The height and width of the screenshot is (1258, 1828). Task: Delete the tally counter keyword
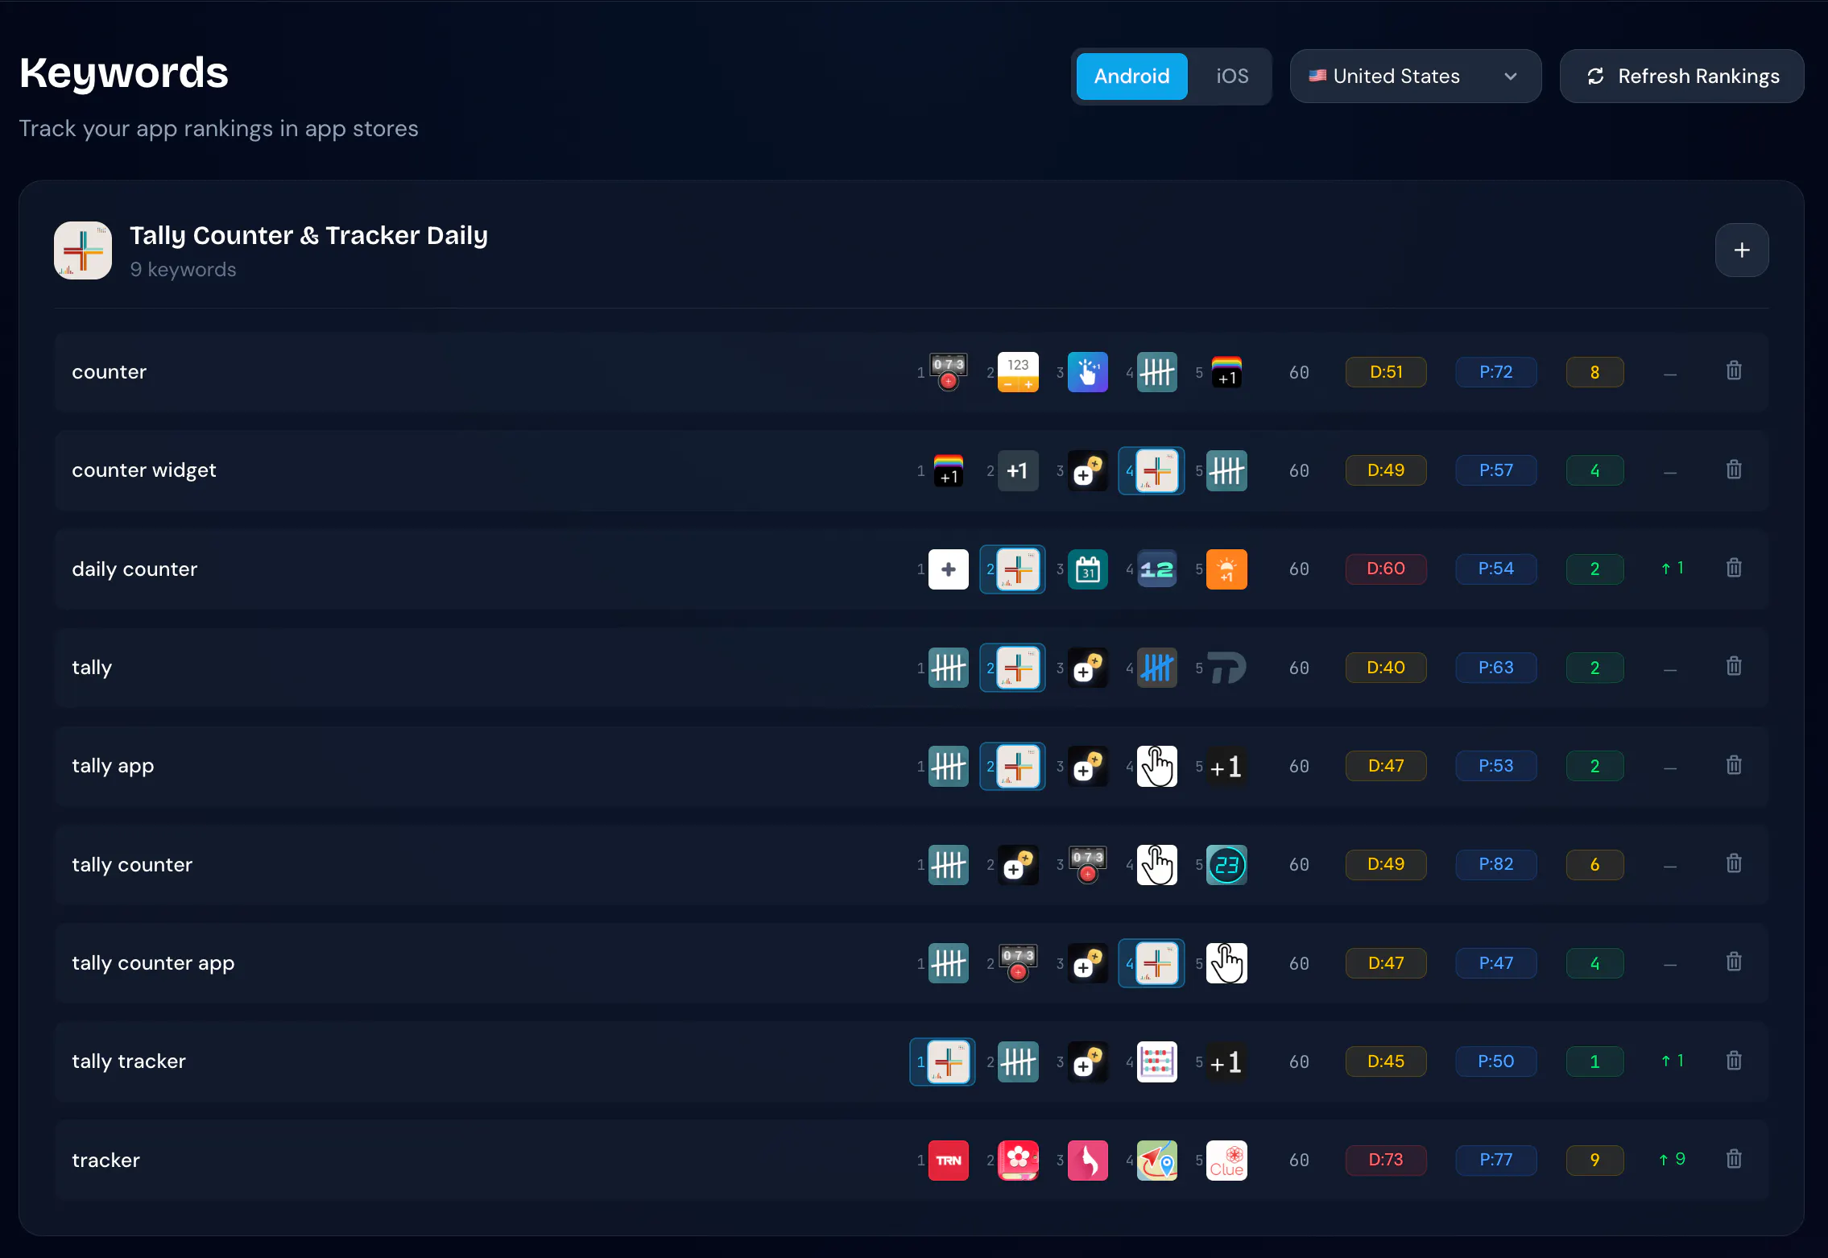point(1734,864)
